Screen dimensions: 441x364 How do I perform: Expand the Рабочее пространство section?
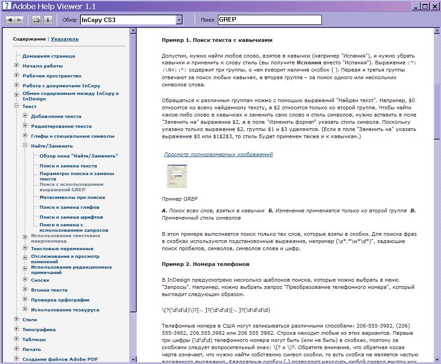(16, 75)
